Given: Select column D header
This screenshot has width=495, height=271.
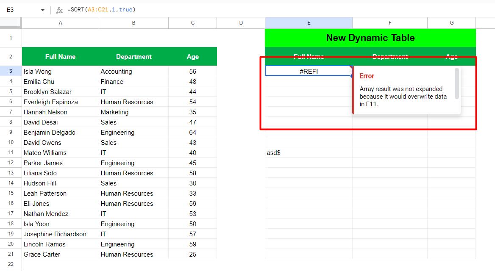Looking at the screenshot, I should pos(241,23).
